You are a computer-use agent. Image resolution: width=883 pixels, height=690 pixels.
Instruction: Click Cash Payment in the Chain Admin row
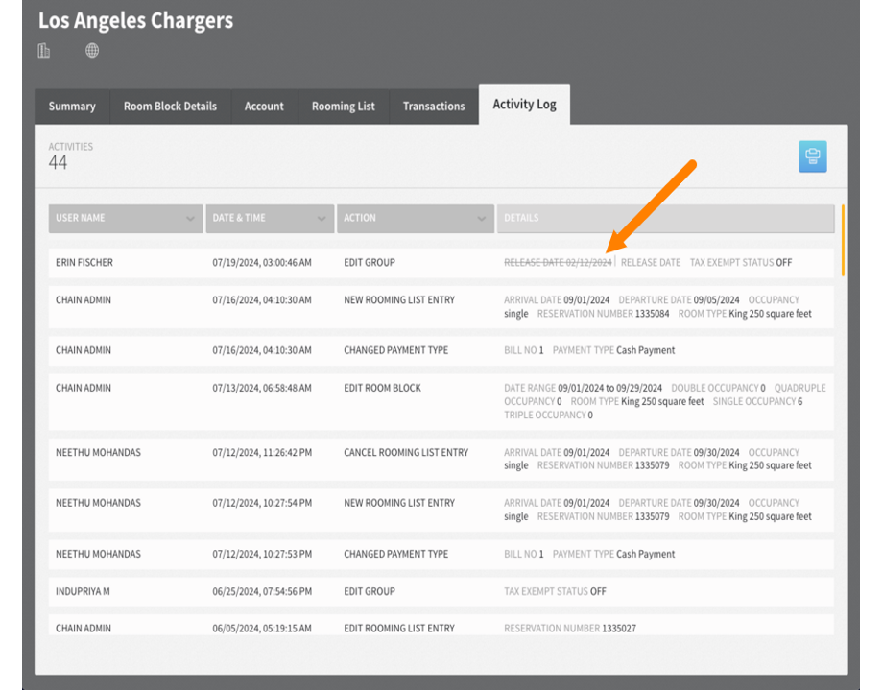click(x=645, y=350)
